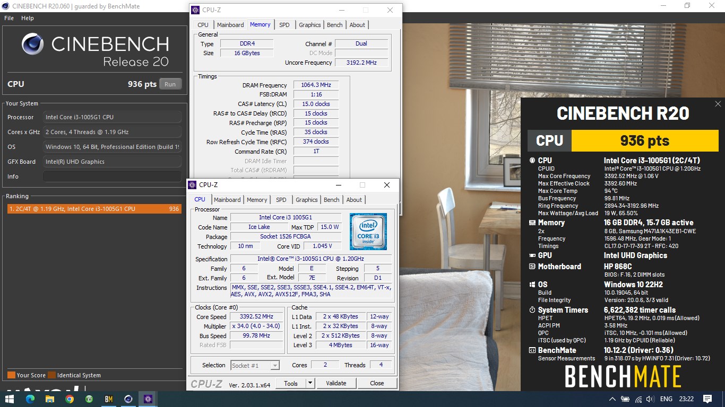Select Mainboard tab in back CPU-Z window

coord(230,25)
